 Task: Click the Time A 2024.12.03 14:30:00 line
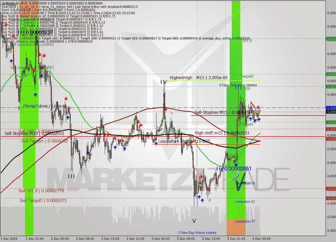tap(68, 13)
